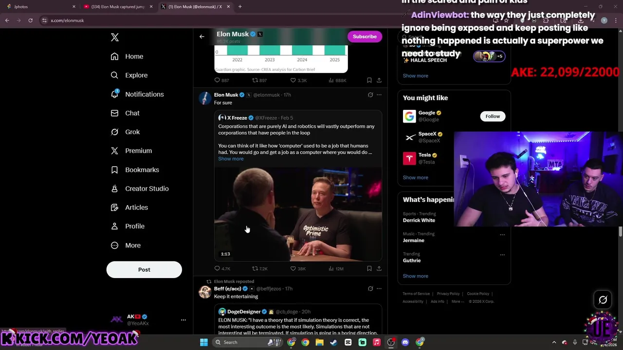Image resolution: width=623 pixels, height=350 pixels.
Task: Repost the chart post with 897 reposts
Action: click(x=259, y=80)
